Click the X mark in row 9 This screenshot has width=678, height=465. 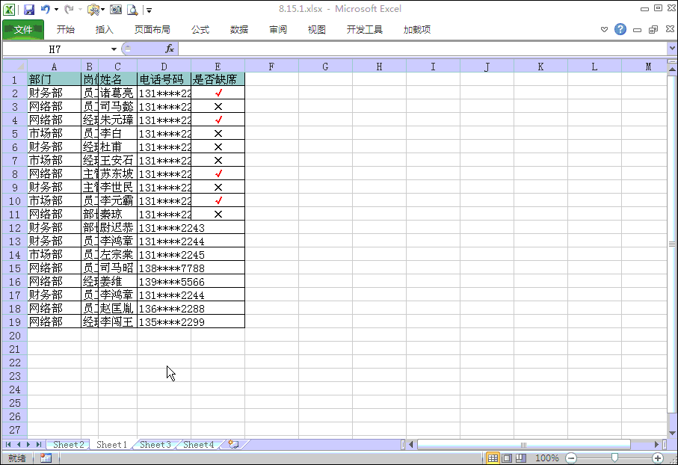tap(218, 188)
